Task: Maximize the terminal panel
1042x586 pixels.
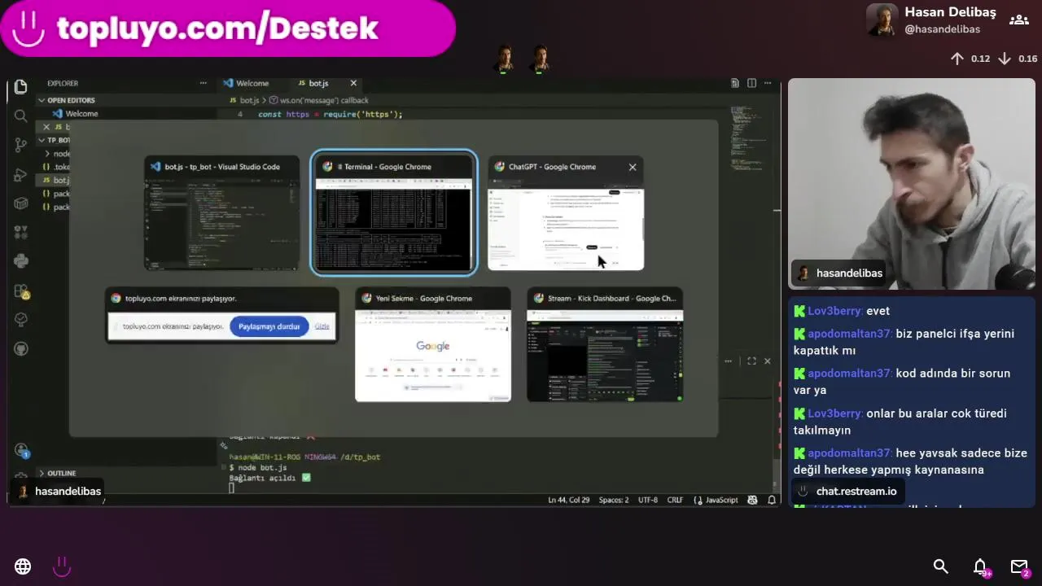Action: click(751, 361)
